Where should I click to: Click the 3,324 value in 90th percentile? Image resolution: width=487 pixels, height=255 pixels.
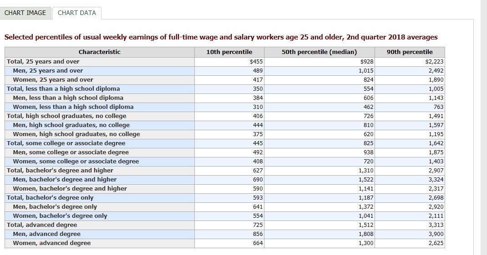[436, 180]
